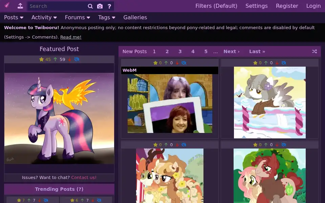Screen dimensions: 325x203
Task: Click Next page link
Action: 231,51
